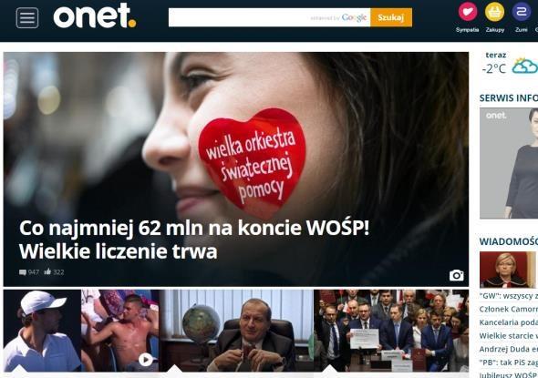Click the camera gallery icon on main photo
Screen dimensions: 538x378
tap(457, 275)
